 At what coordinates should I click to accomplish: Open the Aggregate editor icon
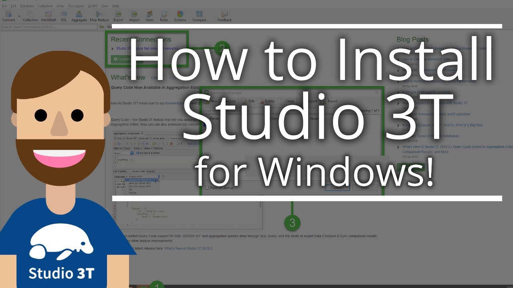[x=79, y=16]
